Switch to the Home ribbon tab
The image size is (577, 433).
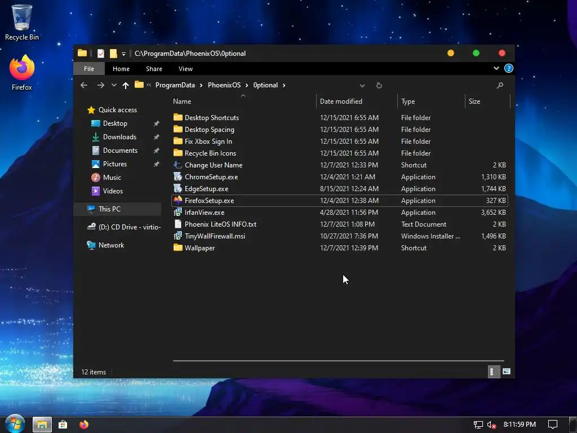(x=121, y=69)
